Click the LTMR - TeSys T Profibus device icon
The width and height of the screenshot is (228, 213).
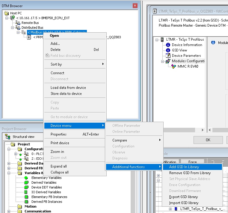pos(162,39)
